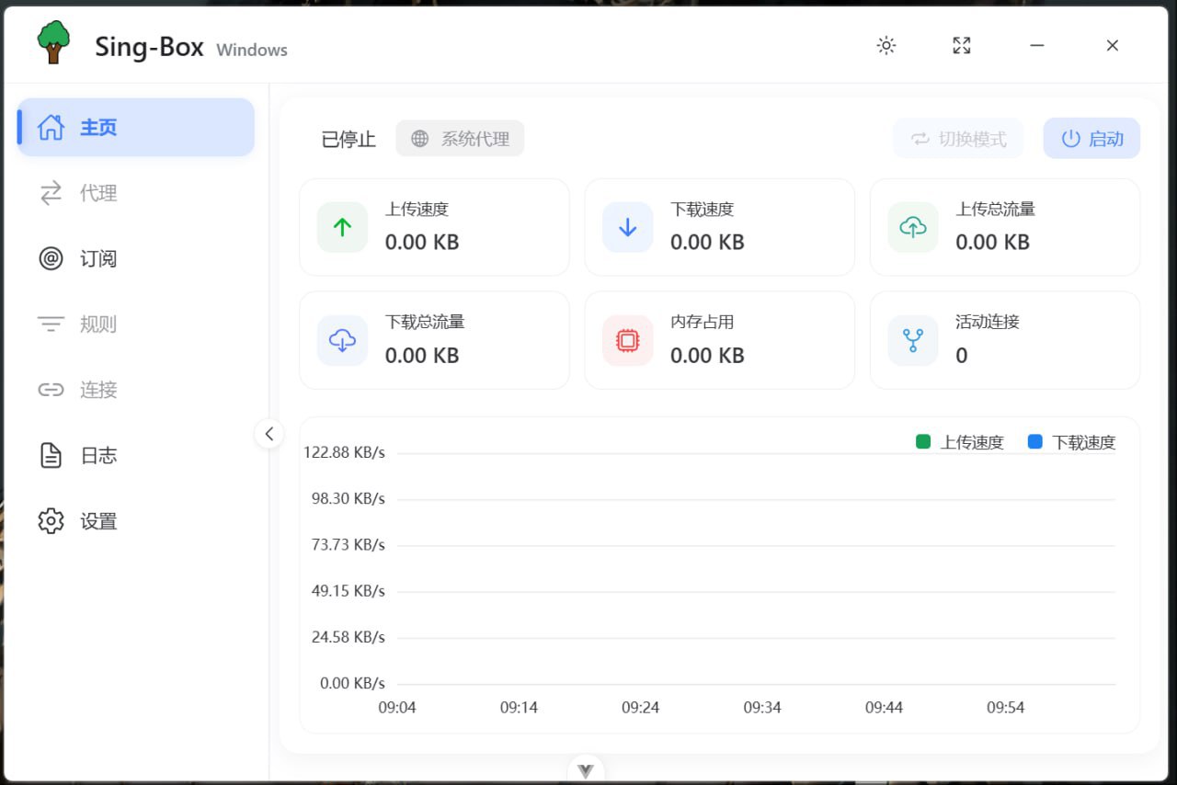The height and width of the screenshot is (785, 1177).
Task: Click the fullscreen expand control in the titlebar
Action: pos(961,44)
